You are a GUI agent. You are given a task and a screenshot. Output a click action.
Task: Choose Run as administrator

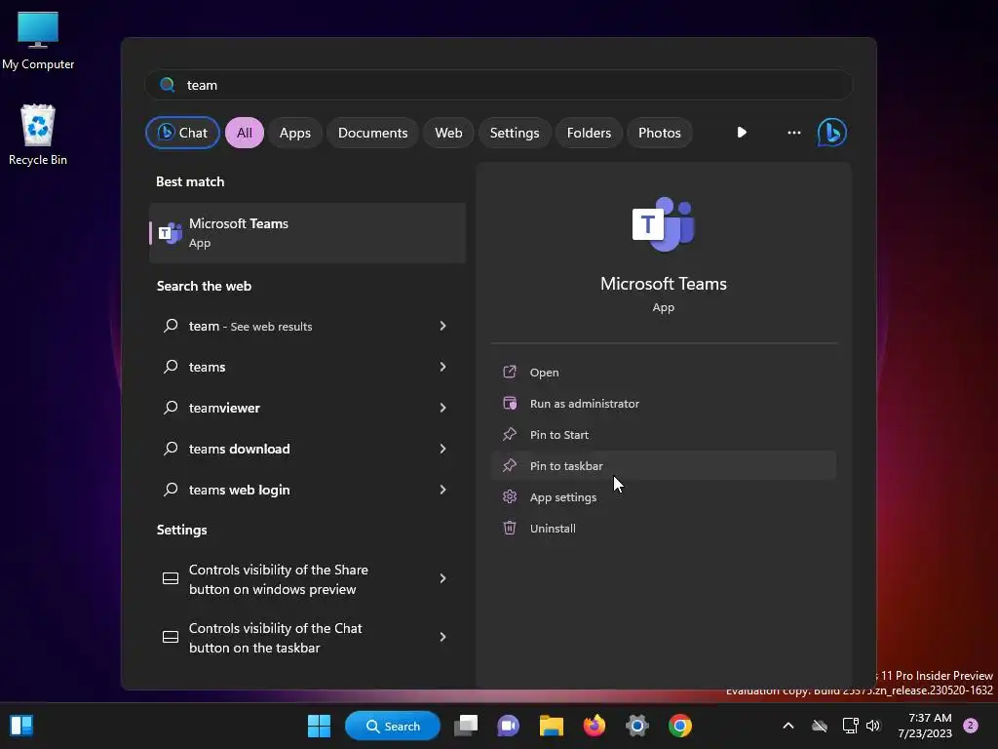coord(664,403)
